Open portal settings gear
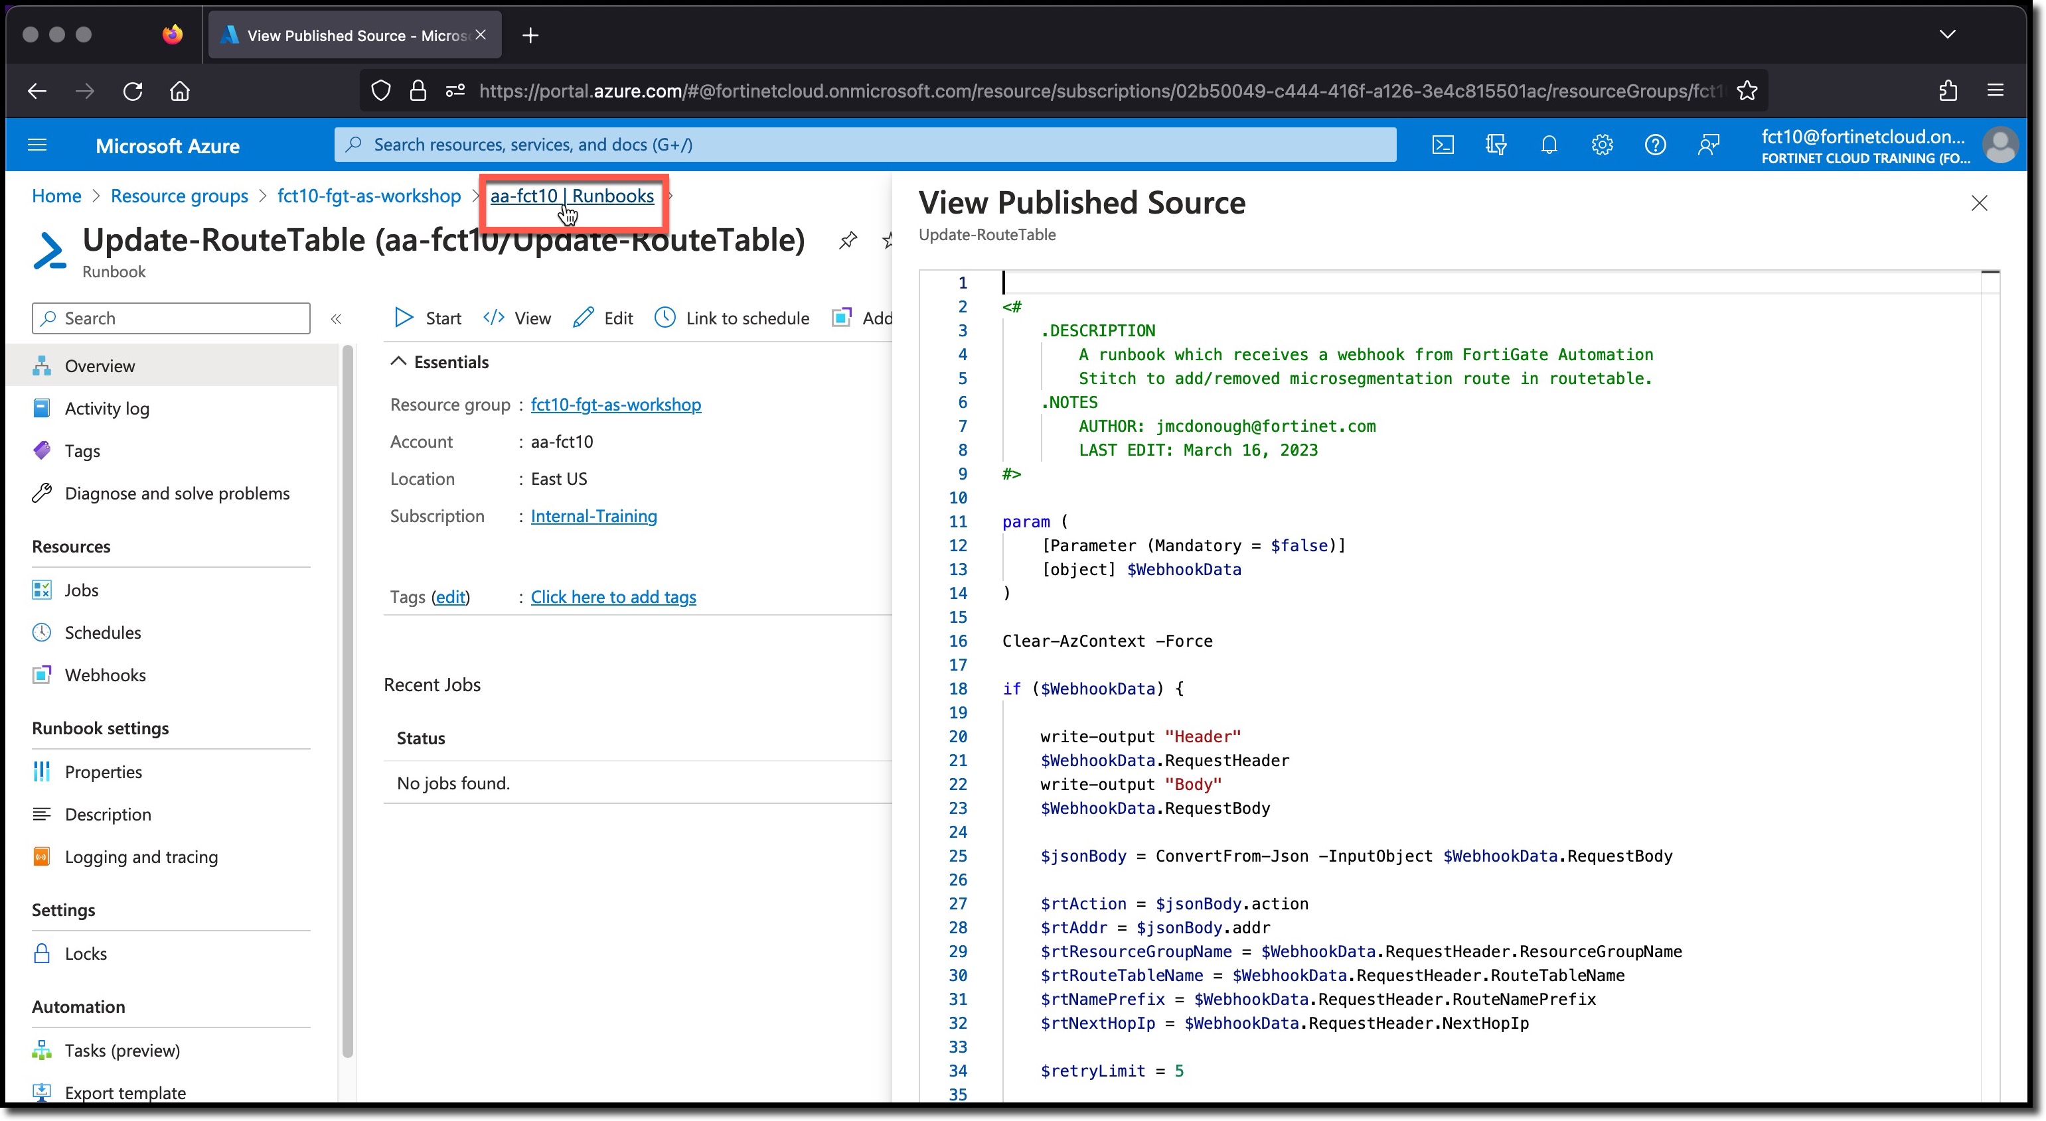 tap(1602, 145)
